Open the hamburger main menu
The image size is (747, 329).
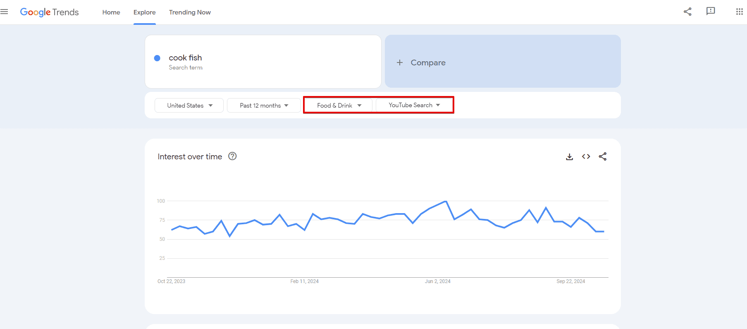(x=4, y=12)
